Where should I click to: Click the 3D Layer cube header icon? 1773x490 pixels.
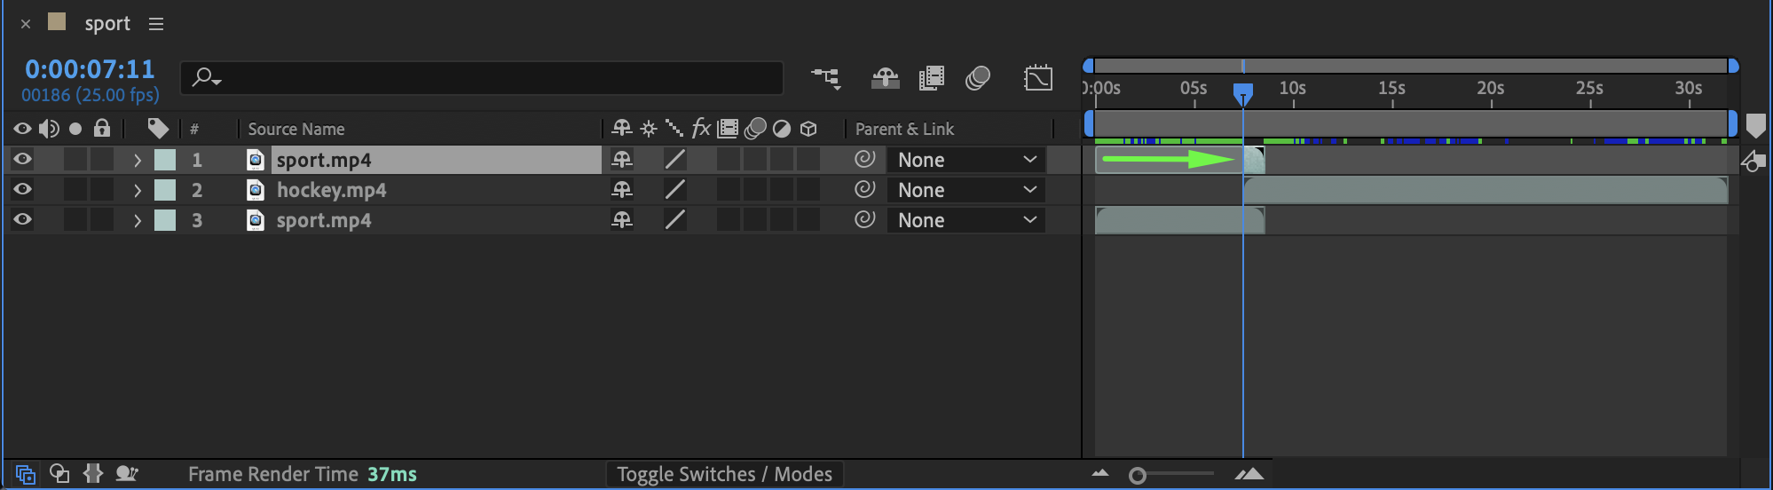[x=808, y=129]
